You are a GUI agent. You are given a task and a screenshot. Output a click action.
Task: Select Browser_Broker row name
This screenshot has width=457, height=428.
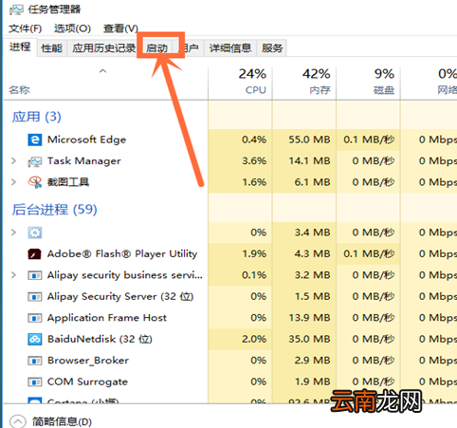88,361
